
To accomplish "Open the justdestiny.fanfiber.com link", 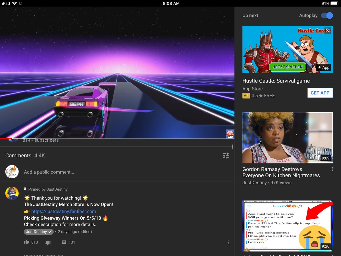I will 64,211.
